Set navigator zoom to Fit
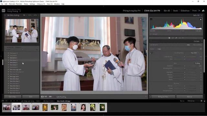207x116 pixels. [x=24, y=15]
